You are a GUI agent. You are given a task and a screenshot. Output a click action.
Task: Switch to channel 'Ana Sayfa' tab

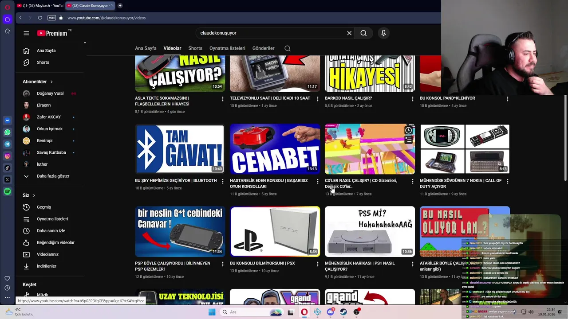coord(146,48)
